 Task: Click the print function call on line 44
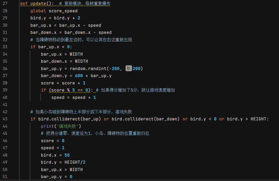pos(47,126)
